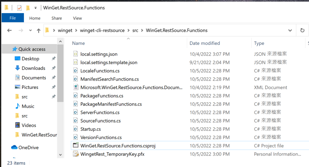Open Pictures in the navigation pane

[x=30, y=87]
